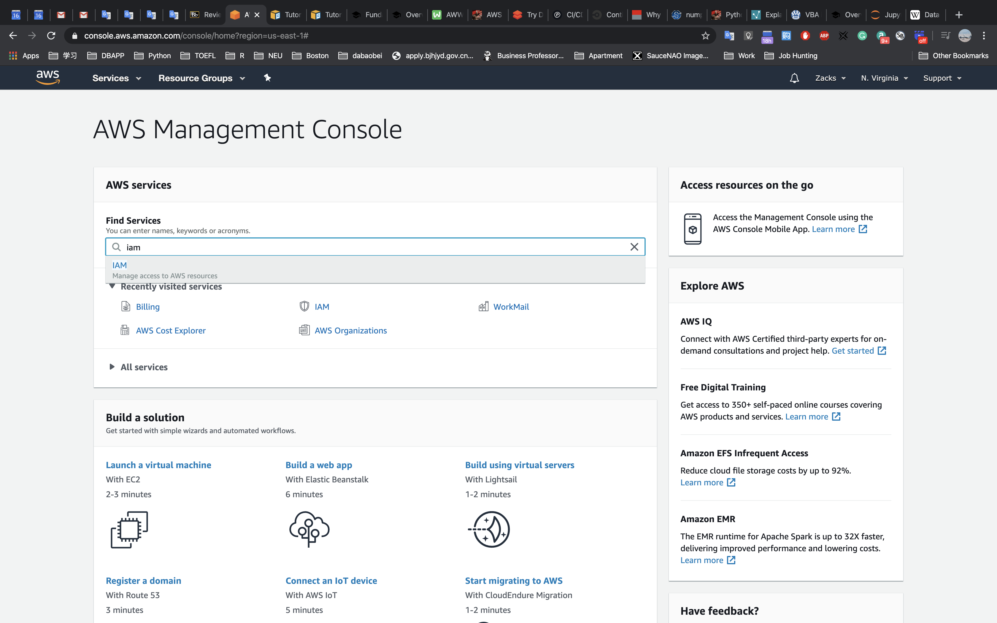Click inside the Find Services search field

[x=371, y=247]
